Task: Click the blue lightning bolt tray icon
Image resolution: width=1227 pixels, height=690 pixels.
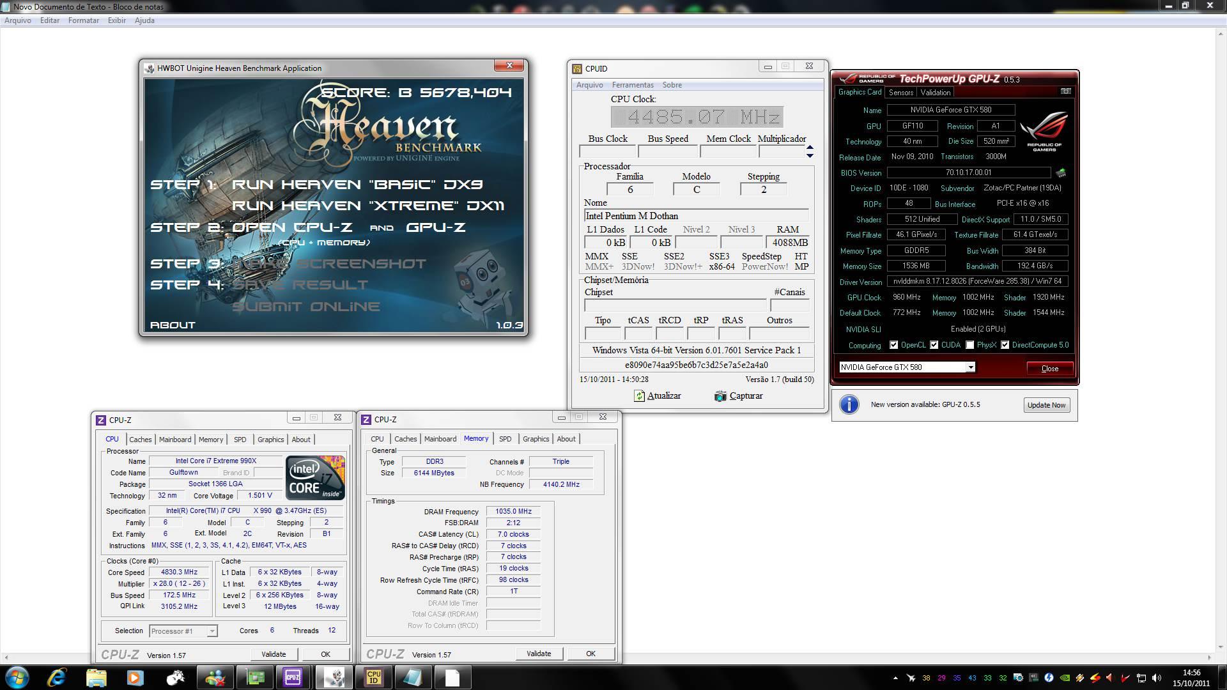Action: (x=1049, y=678)
